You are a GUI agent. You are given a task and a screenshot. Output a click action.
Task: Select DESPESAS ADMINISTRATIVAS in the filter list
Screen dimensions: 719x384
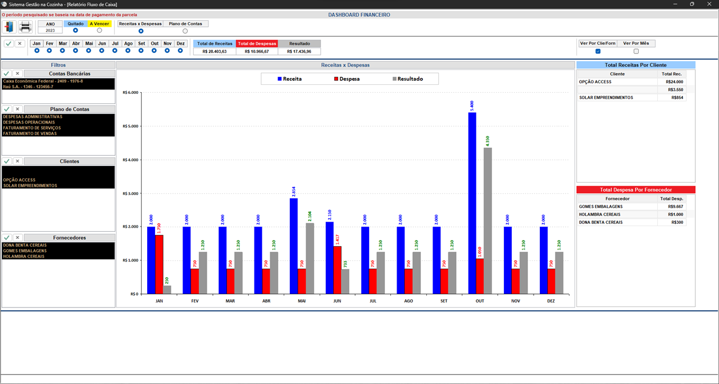click(58, 116)
